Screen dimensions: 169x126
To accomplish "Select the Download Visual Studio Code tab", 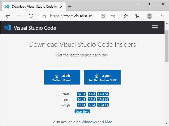I will (34, 7).
